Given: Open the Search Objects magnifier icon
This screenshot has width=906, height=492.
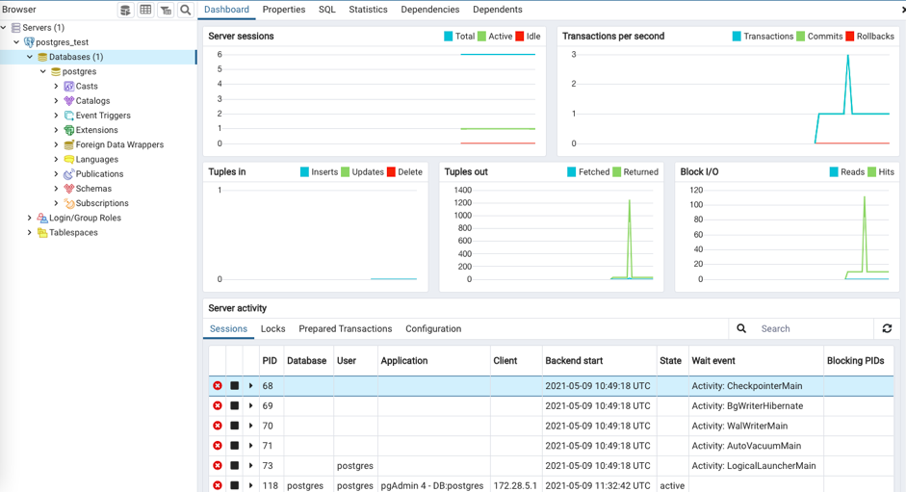Looking at the screenshot, I should tap(186, 10).
